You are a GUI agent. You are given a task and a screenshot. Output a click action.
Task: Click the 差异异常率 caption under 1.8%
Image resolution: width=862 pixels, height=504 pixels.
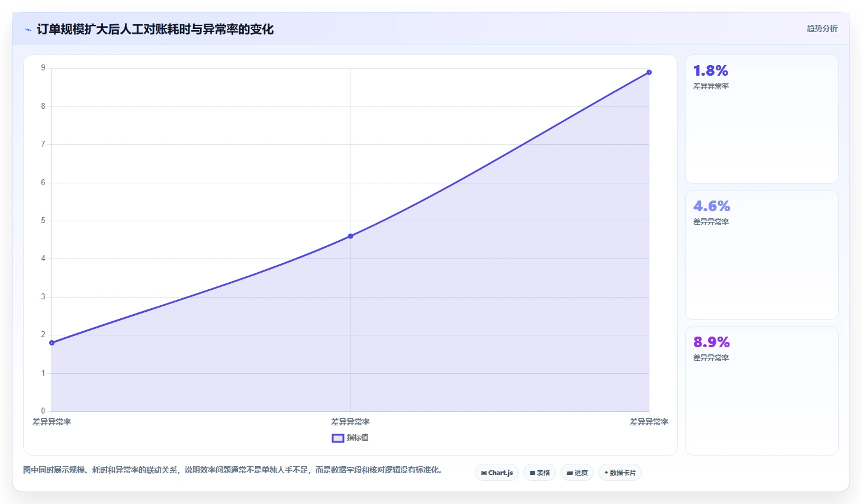point(711,86)
